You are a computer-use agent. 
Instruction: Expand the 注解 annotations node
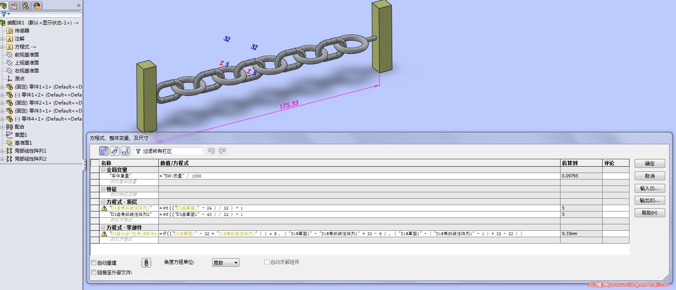[2, 39]
